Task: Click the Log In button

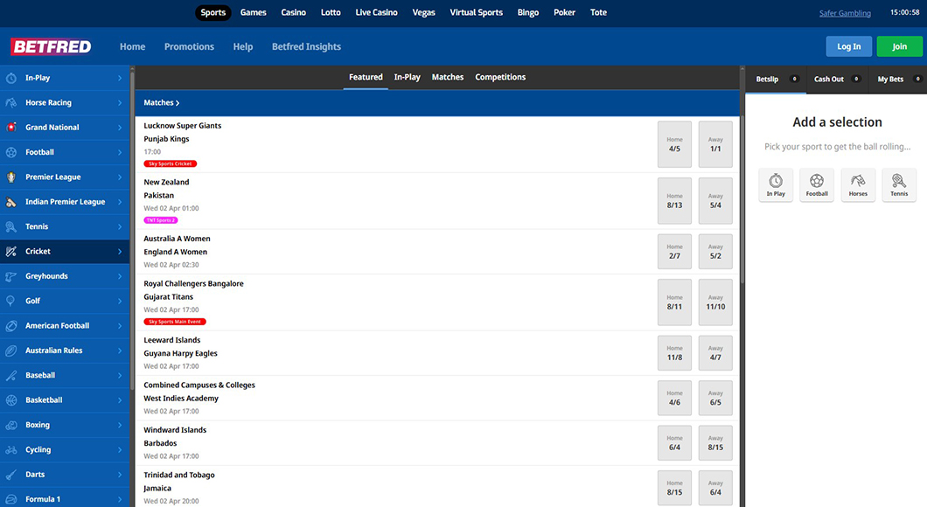Action: click(848, 46)
